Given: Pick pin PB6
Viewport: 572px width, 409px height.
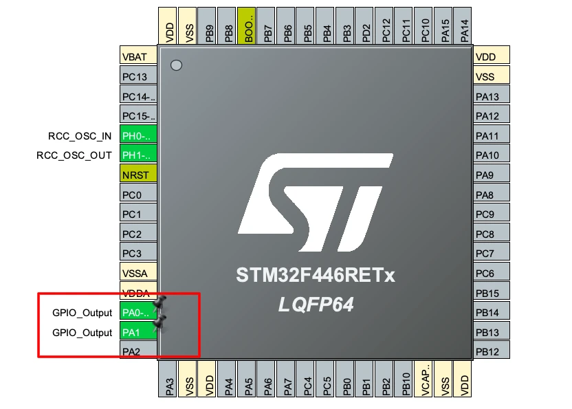Looking at the screenshot, I should click(x=286, y=25).
